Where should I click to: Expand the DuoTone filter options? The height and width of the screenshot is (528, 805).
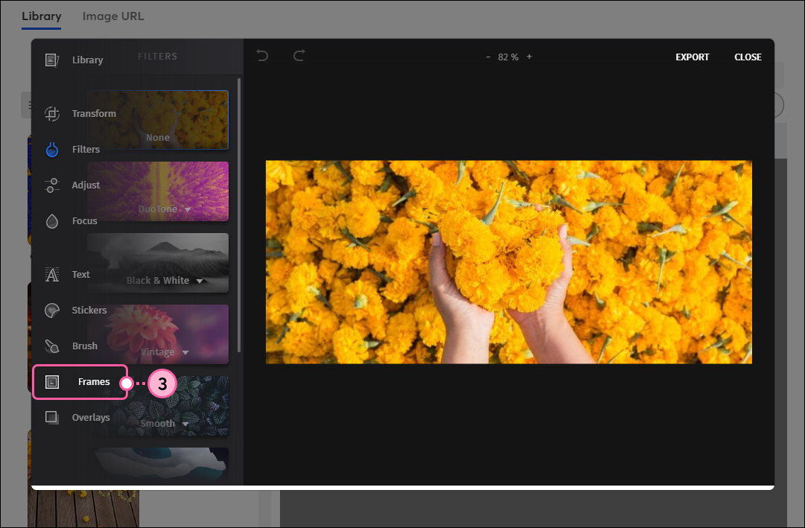tap(188, 209)
